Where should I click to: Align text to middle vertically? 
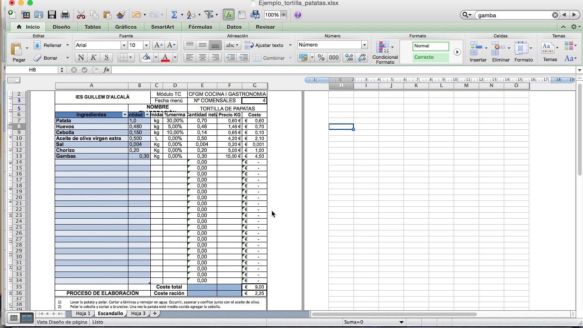tap(203, 45)
